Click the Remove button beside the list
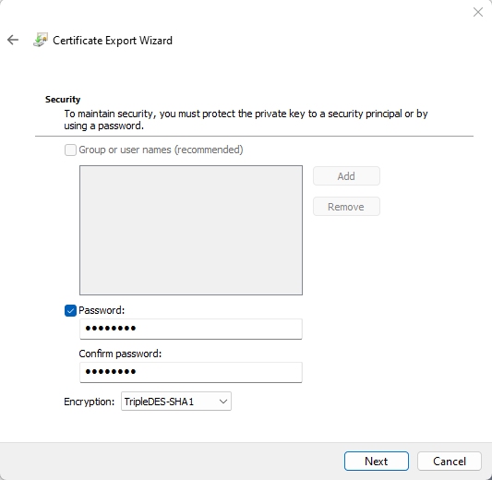 point(346,207)
